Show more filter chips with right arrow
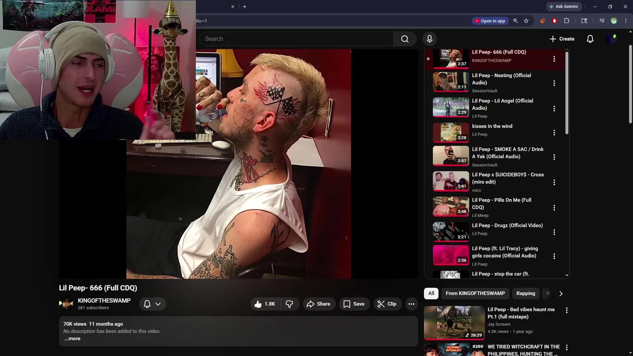Screen dimensions: 633x356 (x=561, y=293)
